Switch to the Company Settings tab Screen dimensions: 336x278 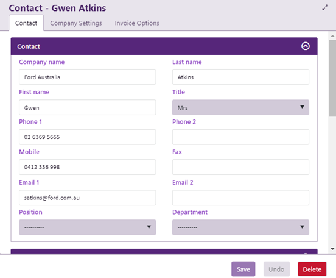point(76,23)
